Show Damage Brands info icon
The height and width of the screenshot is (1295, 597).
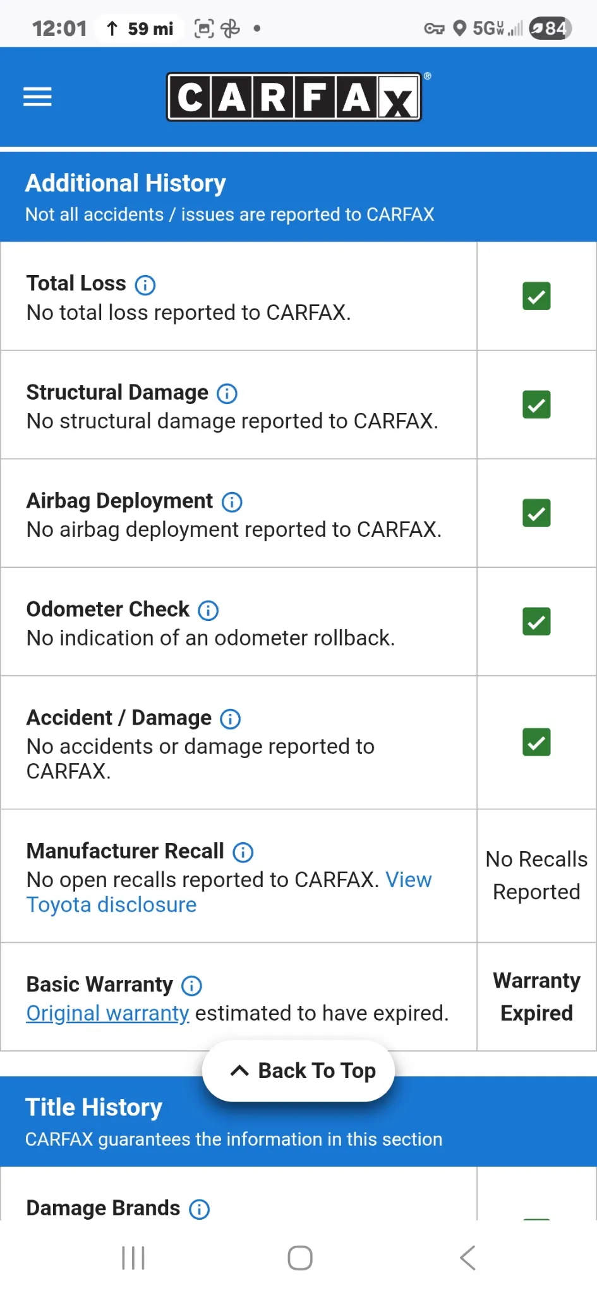pos(200,1209)
